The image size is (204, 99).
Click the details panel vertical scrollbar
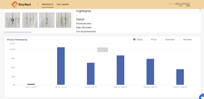(200, 10)
